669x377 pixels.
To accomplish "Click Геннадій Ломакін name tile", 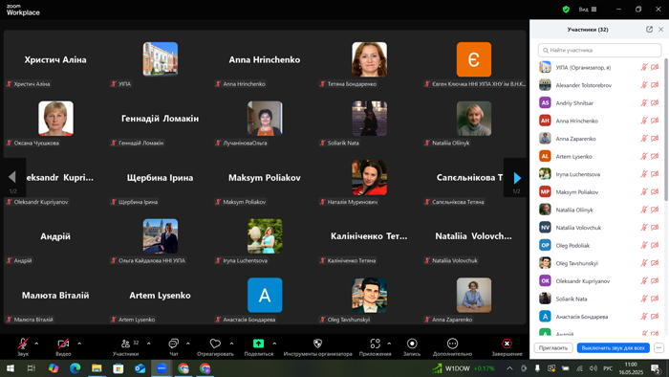I will [160, 119].
